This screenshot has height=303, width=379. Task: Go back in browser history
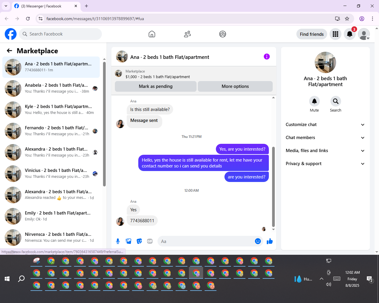click(x=7, y=19)
